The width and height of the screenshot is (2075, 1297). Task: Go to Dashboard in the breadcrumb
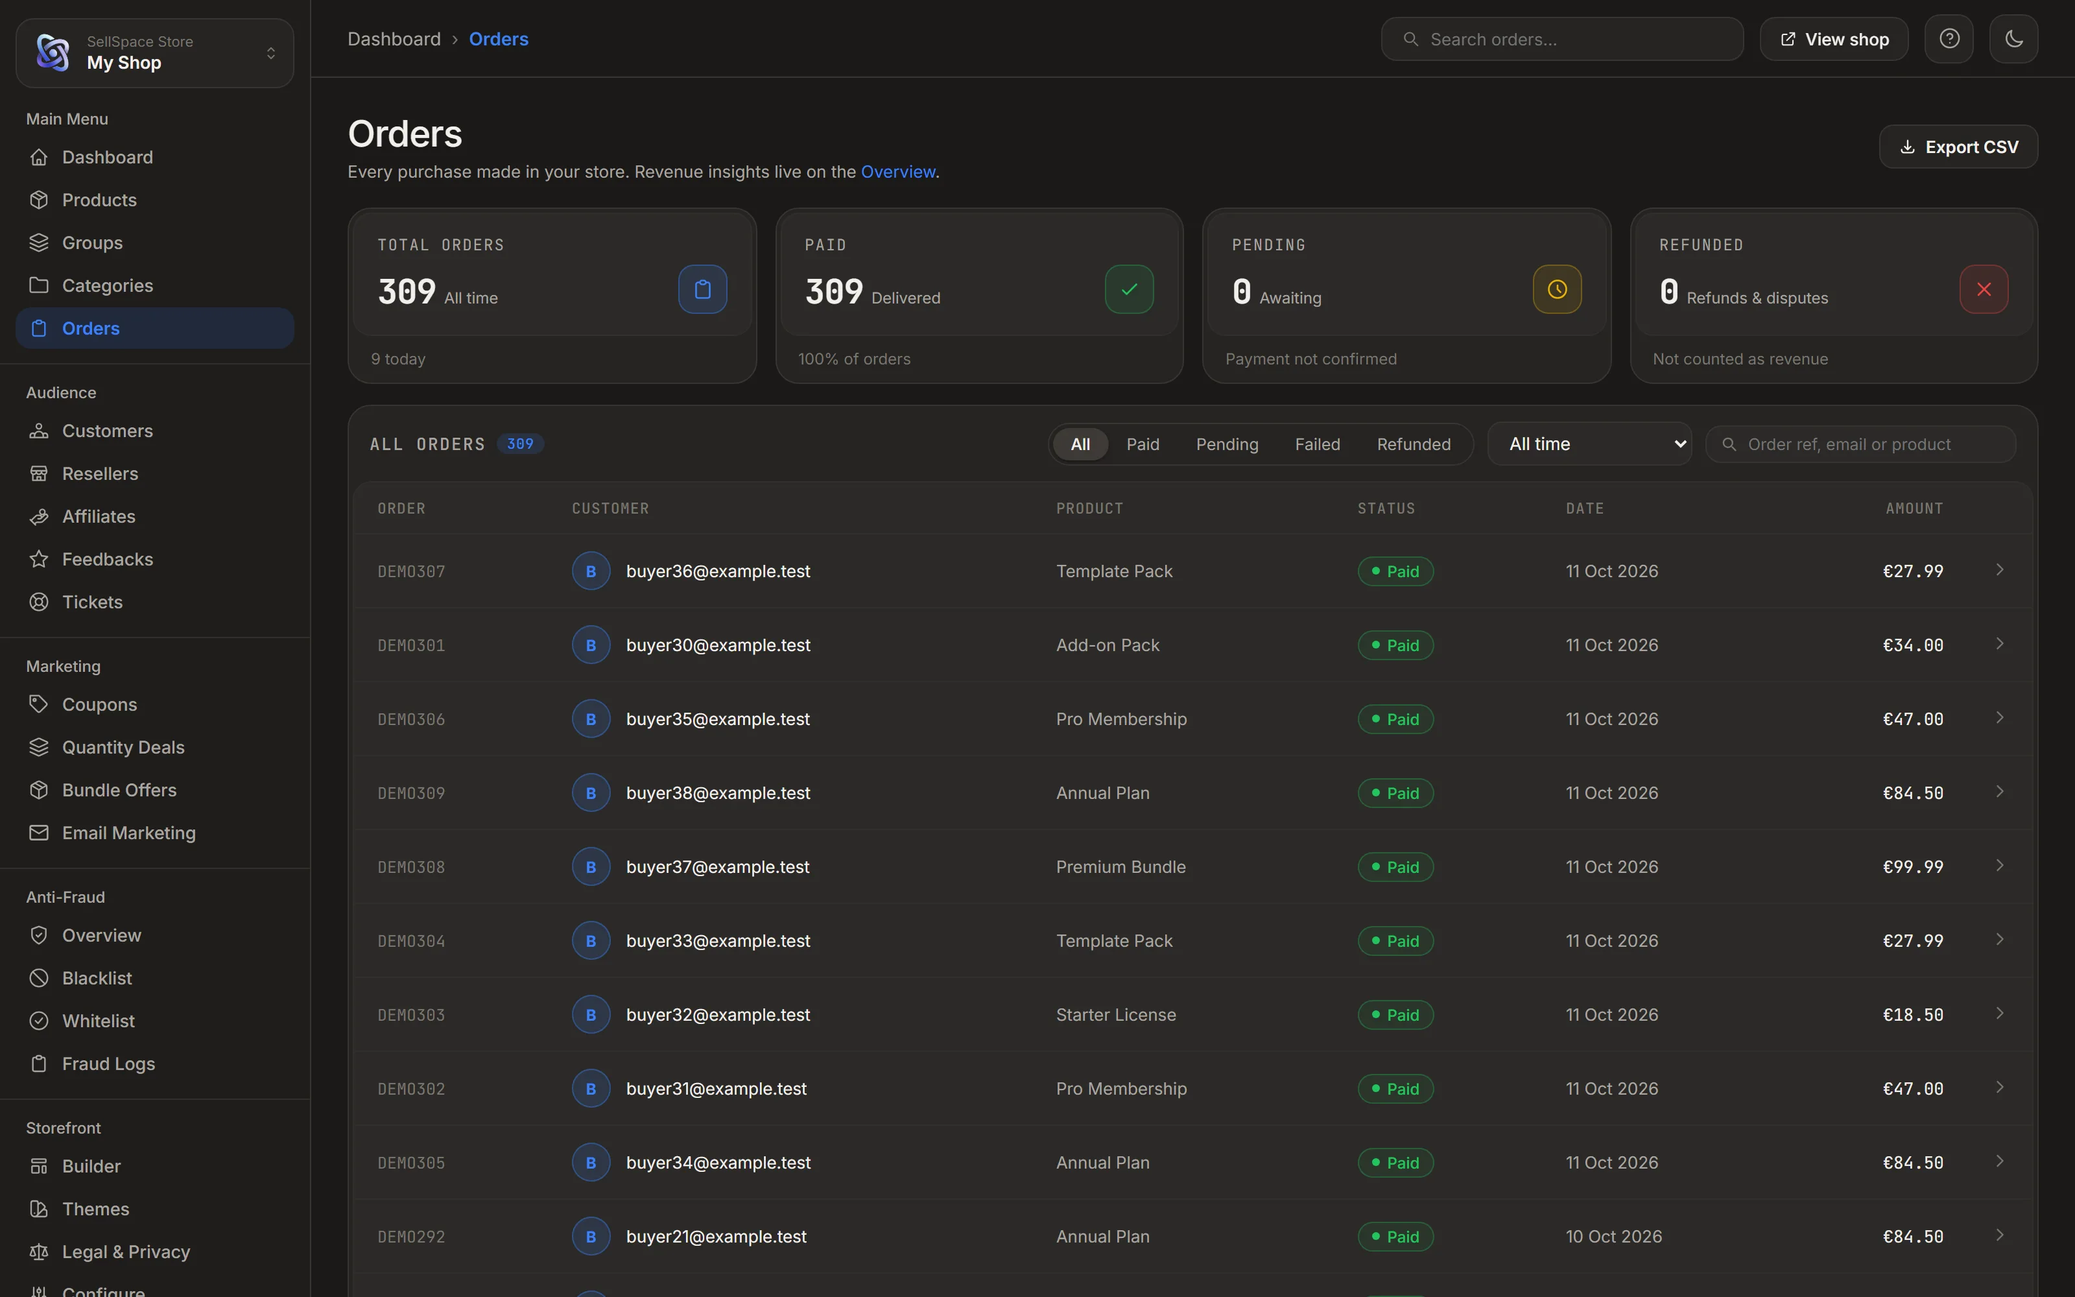tap(394, 39)
